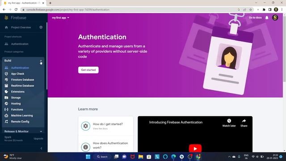Open Microsoft Edge from taskbar
This screenshot has width=286, height=161.
point(173,157)
